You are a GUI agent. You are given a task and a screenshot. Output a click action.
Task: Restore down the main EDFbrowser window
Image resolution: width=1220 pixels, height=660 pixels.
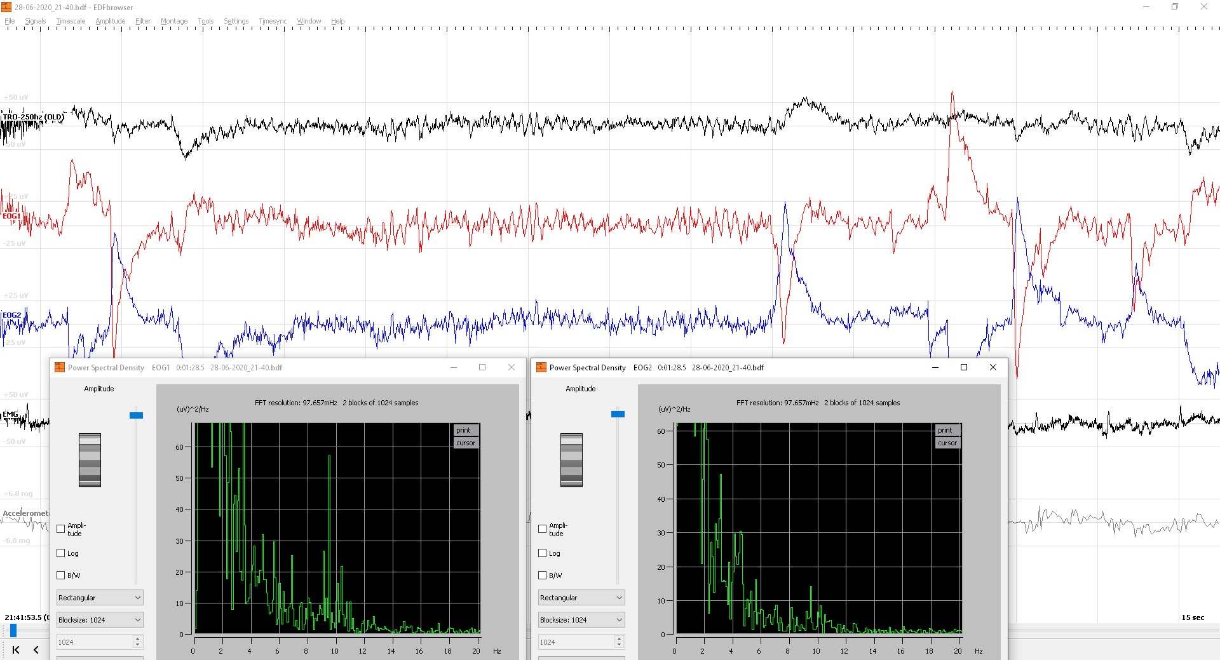tap(1175, 7)
